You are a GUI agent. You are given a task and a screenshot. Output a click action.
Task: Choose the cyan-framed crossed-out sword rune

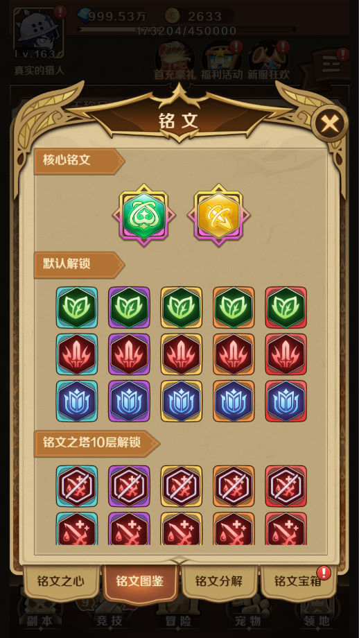click(x=77, y=486)
